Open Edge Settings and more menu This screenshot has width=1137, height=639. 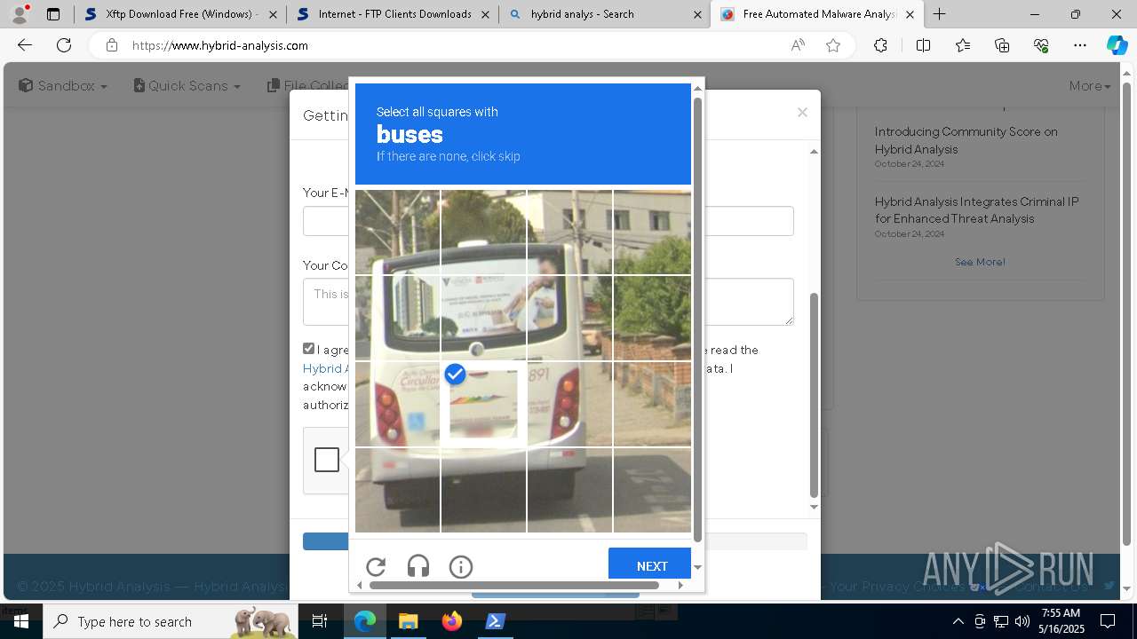point(1080,45)
